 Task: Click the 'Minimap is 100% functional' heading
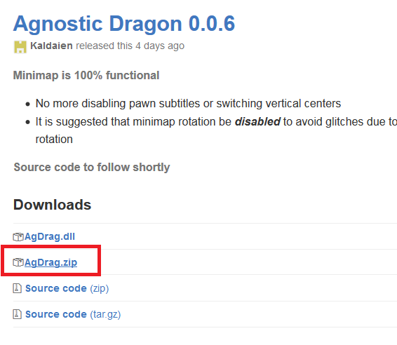coord(86,75)
